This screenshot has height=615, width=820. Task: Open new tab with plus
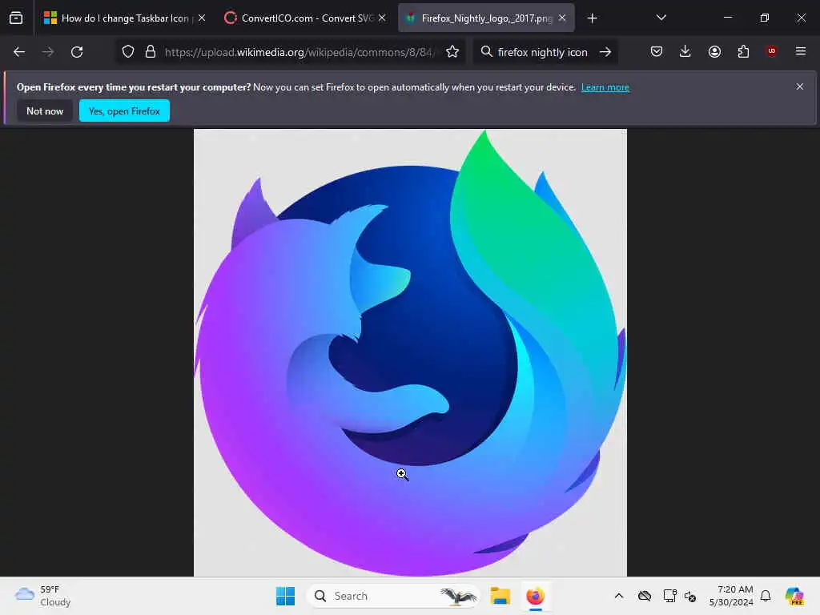(x=592, y=18)
